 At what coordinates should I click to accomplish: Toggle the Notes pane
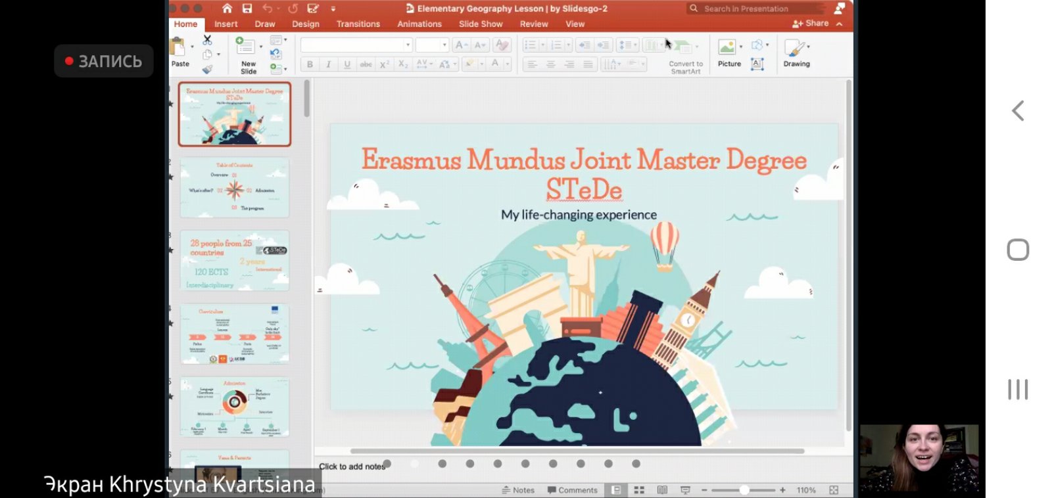click(x=518, y=490)
